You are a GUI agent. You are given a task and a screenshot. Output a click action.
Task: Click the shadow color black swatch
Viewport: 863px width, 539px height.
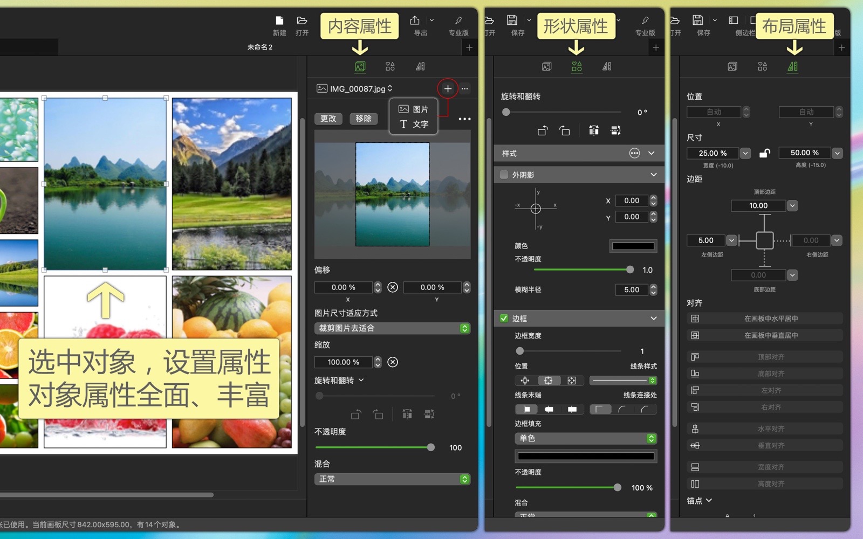point(633,246)
